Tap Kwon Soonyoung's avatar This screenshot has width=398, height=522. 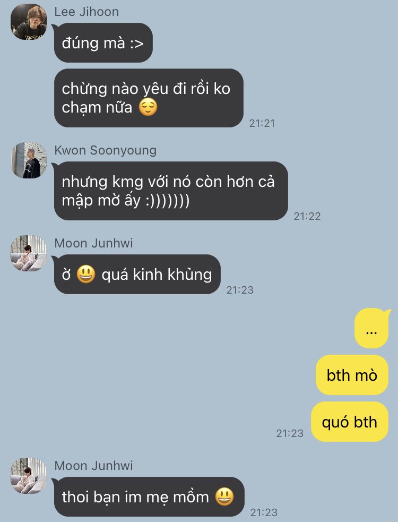(x=29, y=160)
